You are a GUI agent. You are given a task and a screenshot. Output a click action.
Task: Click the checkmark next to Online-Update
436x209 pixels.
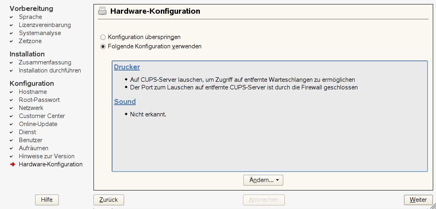[12, 124]
